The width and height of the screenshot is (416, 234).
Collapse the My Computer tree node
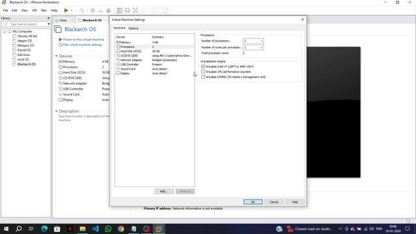pos(5,31)
